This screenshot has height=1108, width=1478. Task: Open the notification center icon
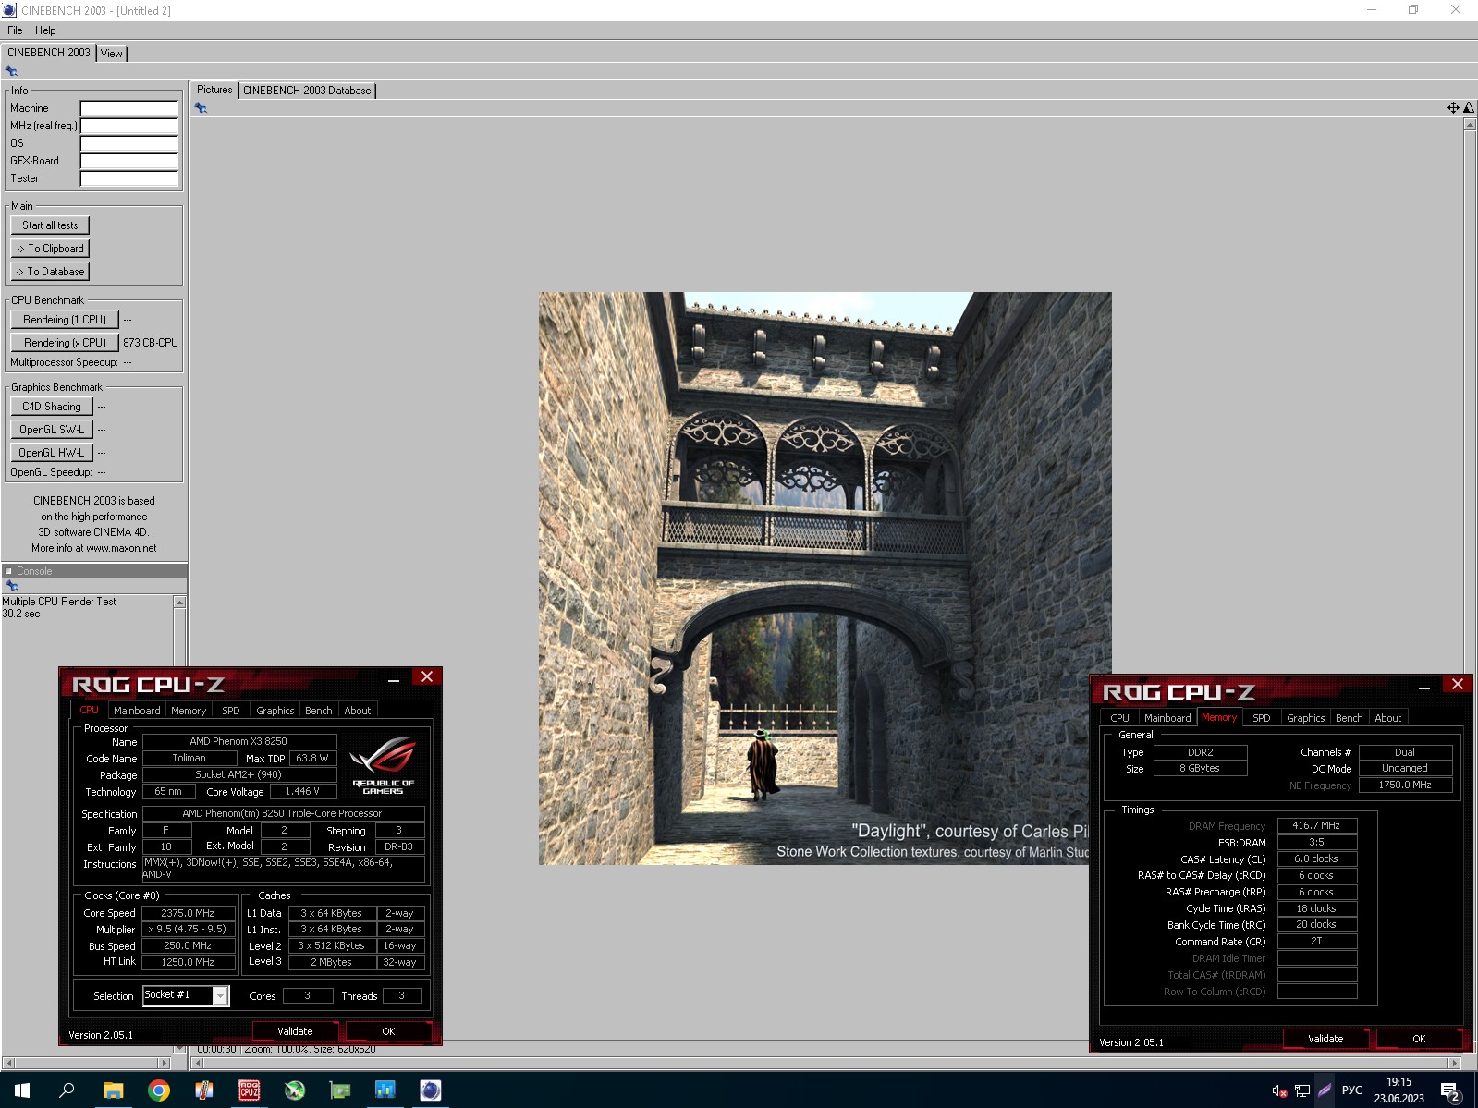[1450, 1091]
